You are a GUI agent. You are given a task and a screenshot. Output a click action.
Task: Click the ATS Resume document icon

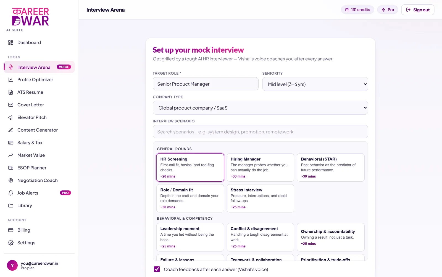pyautogui.click(x=11, y=92)
